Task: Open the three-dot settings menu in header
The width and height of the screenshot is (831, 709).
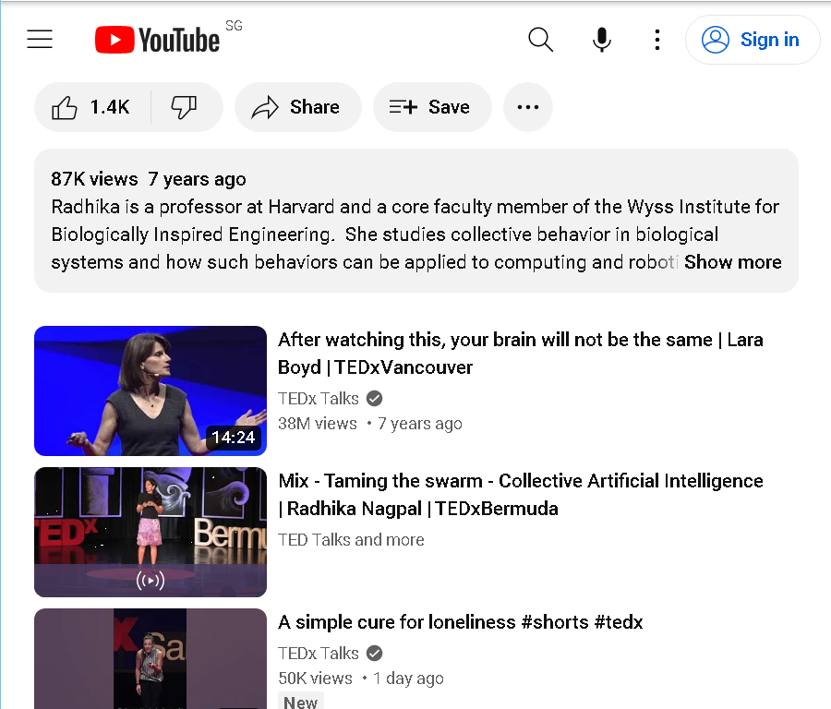Action: pyautogui.click(x=657, y=40)
